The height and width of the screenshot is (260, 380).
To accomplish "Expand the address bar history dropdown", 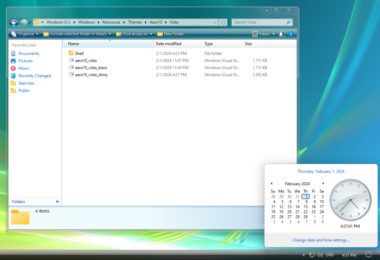I will pyautogui.click(x=215, y=22).
